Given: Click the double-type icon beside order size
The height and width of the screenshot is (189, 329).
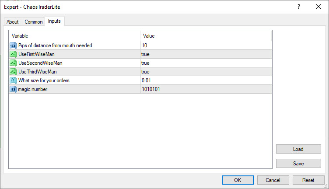Looking at the screenshot, I should [x=13, y=80].
